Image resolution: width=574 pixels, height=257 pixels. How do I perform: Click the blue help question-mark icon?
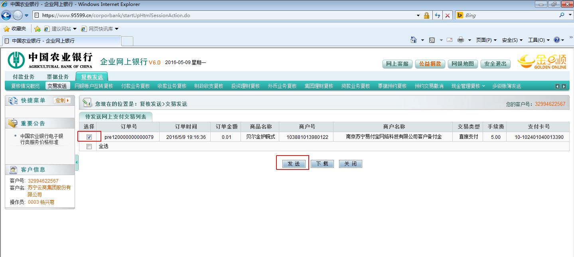pos(557,40)
